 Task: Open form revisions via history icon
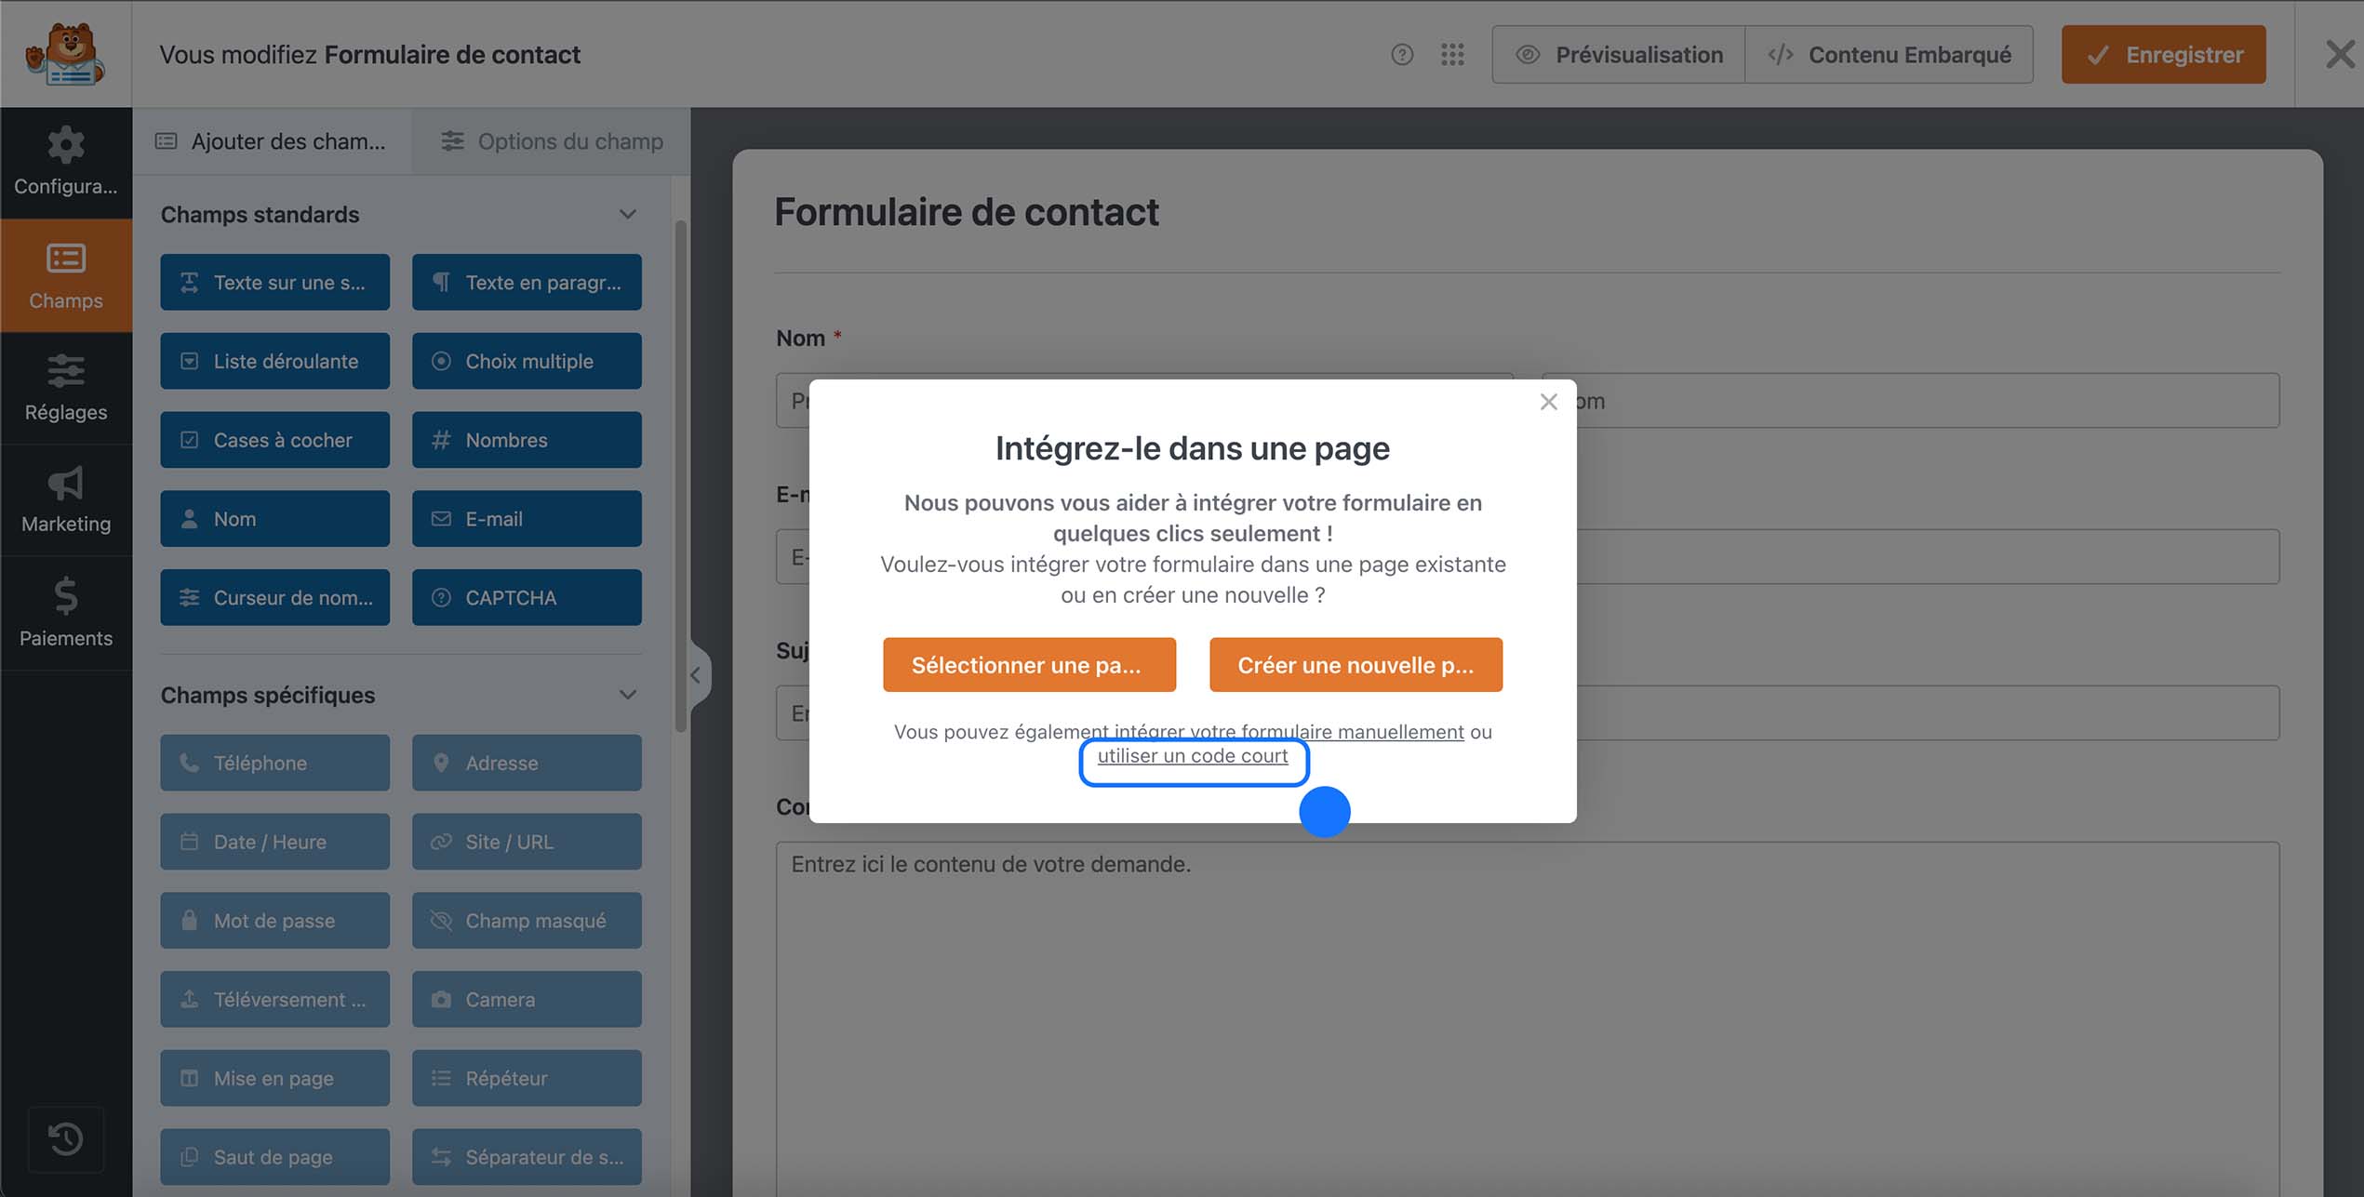(x=66, y=1138)
